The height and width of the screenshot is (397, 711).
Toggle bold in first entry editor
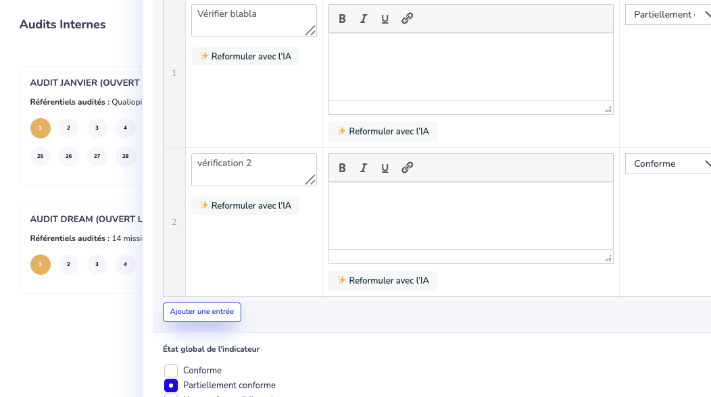[342, 19]
